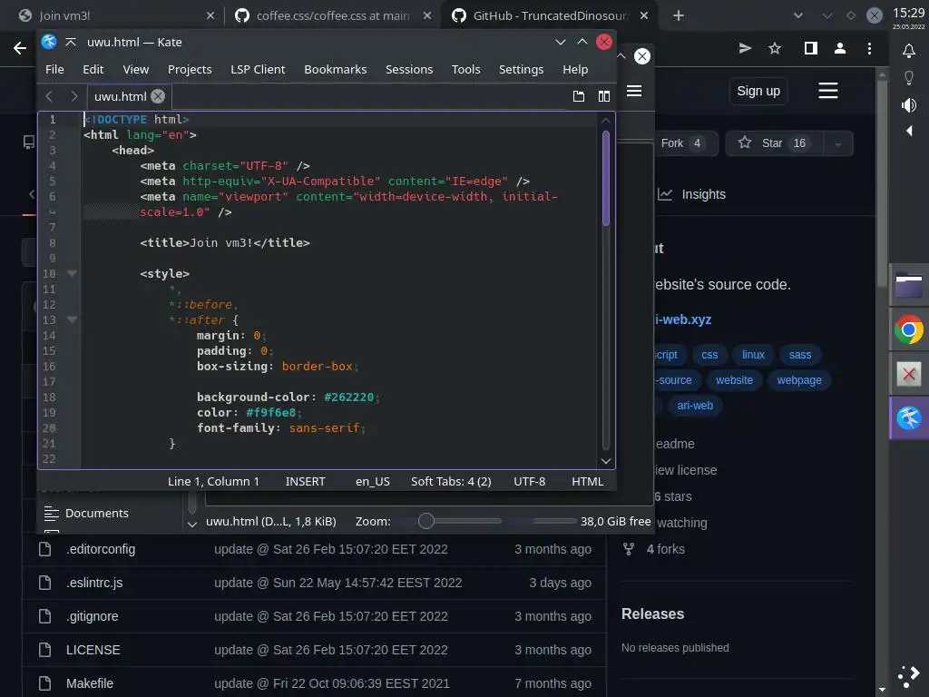Go to the next tab using Kate's forward arrow
This screenshot has height=697, width=929.
click(74, 96)
